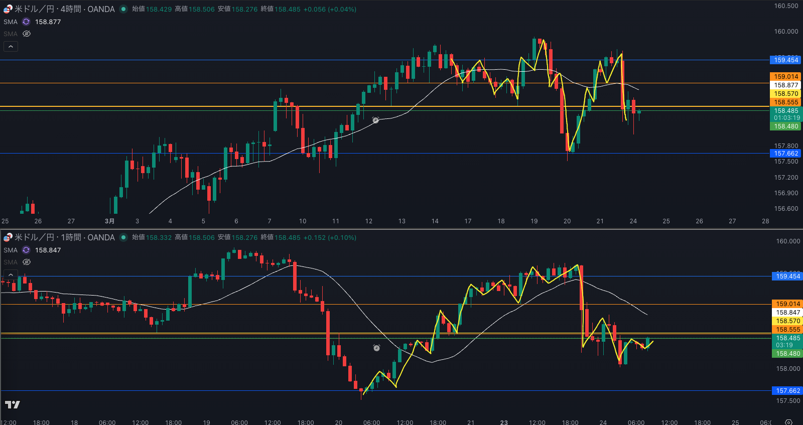Click the active SMA 158.847 legend label

coord(11,250)
